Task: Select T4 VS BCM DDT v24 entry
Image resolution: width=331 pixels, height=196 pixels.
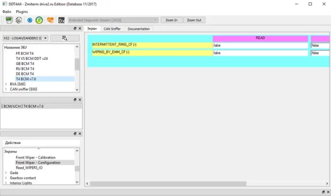Action: click(x=31, y=58)
